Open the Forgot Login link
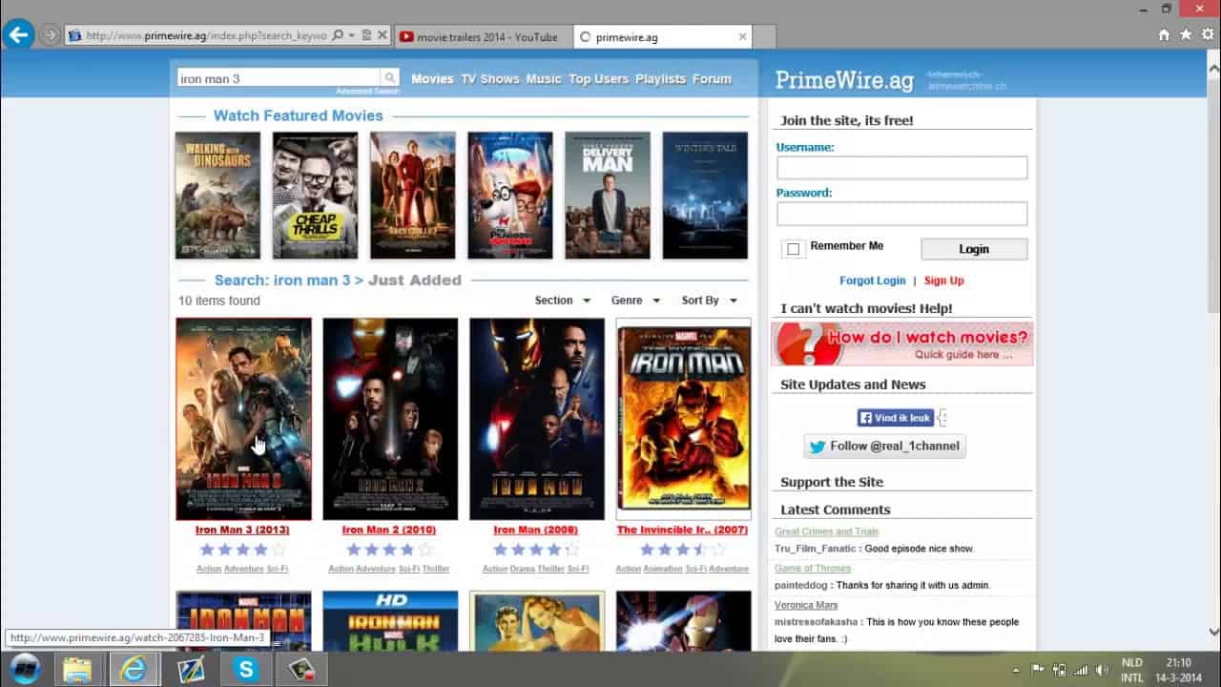The image size is (1221, 687). 872,281
